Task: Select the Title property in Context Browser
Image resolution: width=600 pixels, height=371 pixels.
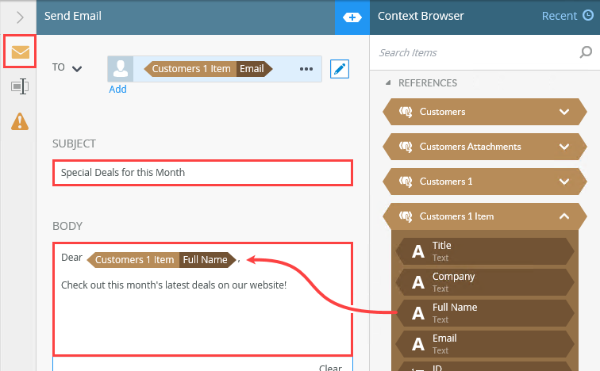Action: coord(485,251)
